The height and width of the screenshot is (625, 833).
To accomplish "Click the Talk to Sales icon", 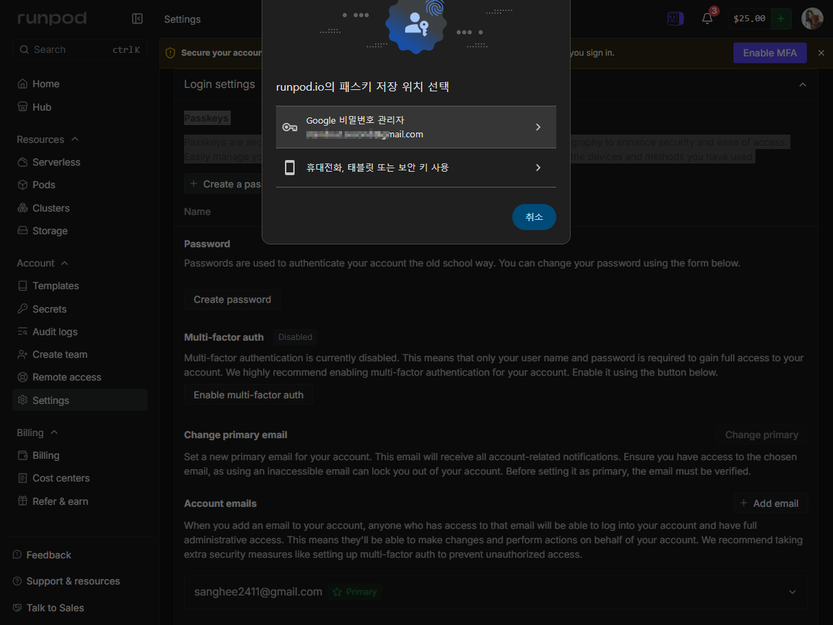I will (17, 608).
